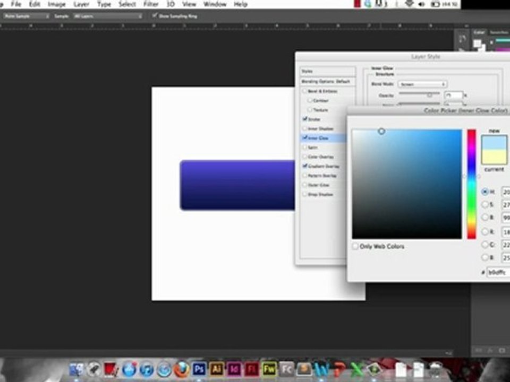Open the View menu
The image size is (510, 382).
tap(189, 4)
